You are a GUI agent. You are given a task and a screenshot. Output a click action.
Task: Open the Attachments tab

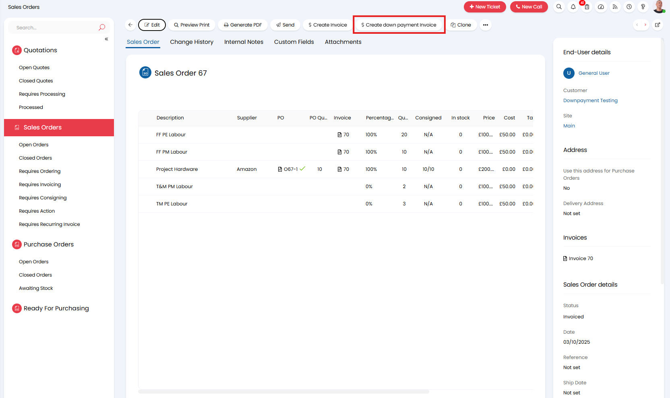pos(343,42)
